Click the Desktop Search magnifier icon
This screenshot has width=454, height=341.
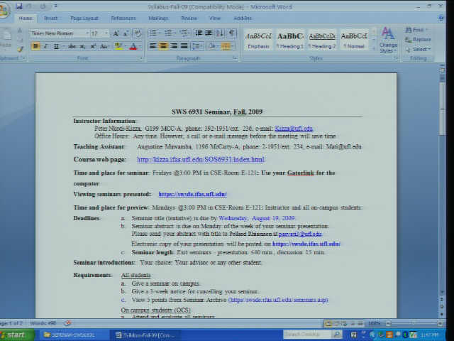tap(337, 335)
